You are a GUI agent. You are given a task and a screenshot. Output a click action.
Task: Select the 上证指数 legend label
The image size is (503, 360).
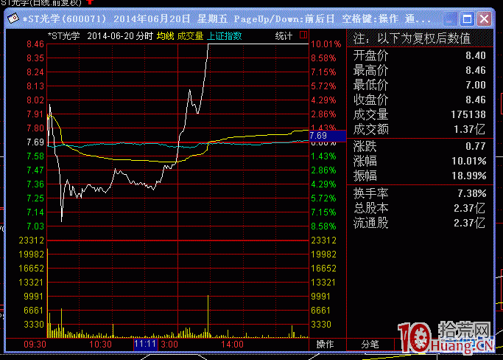coord(224,36)
